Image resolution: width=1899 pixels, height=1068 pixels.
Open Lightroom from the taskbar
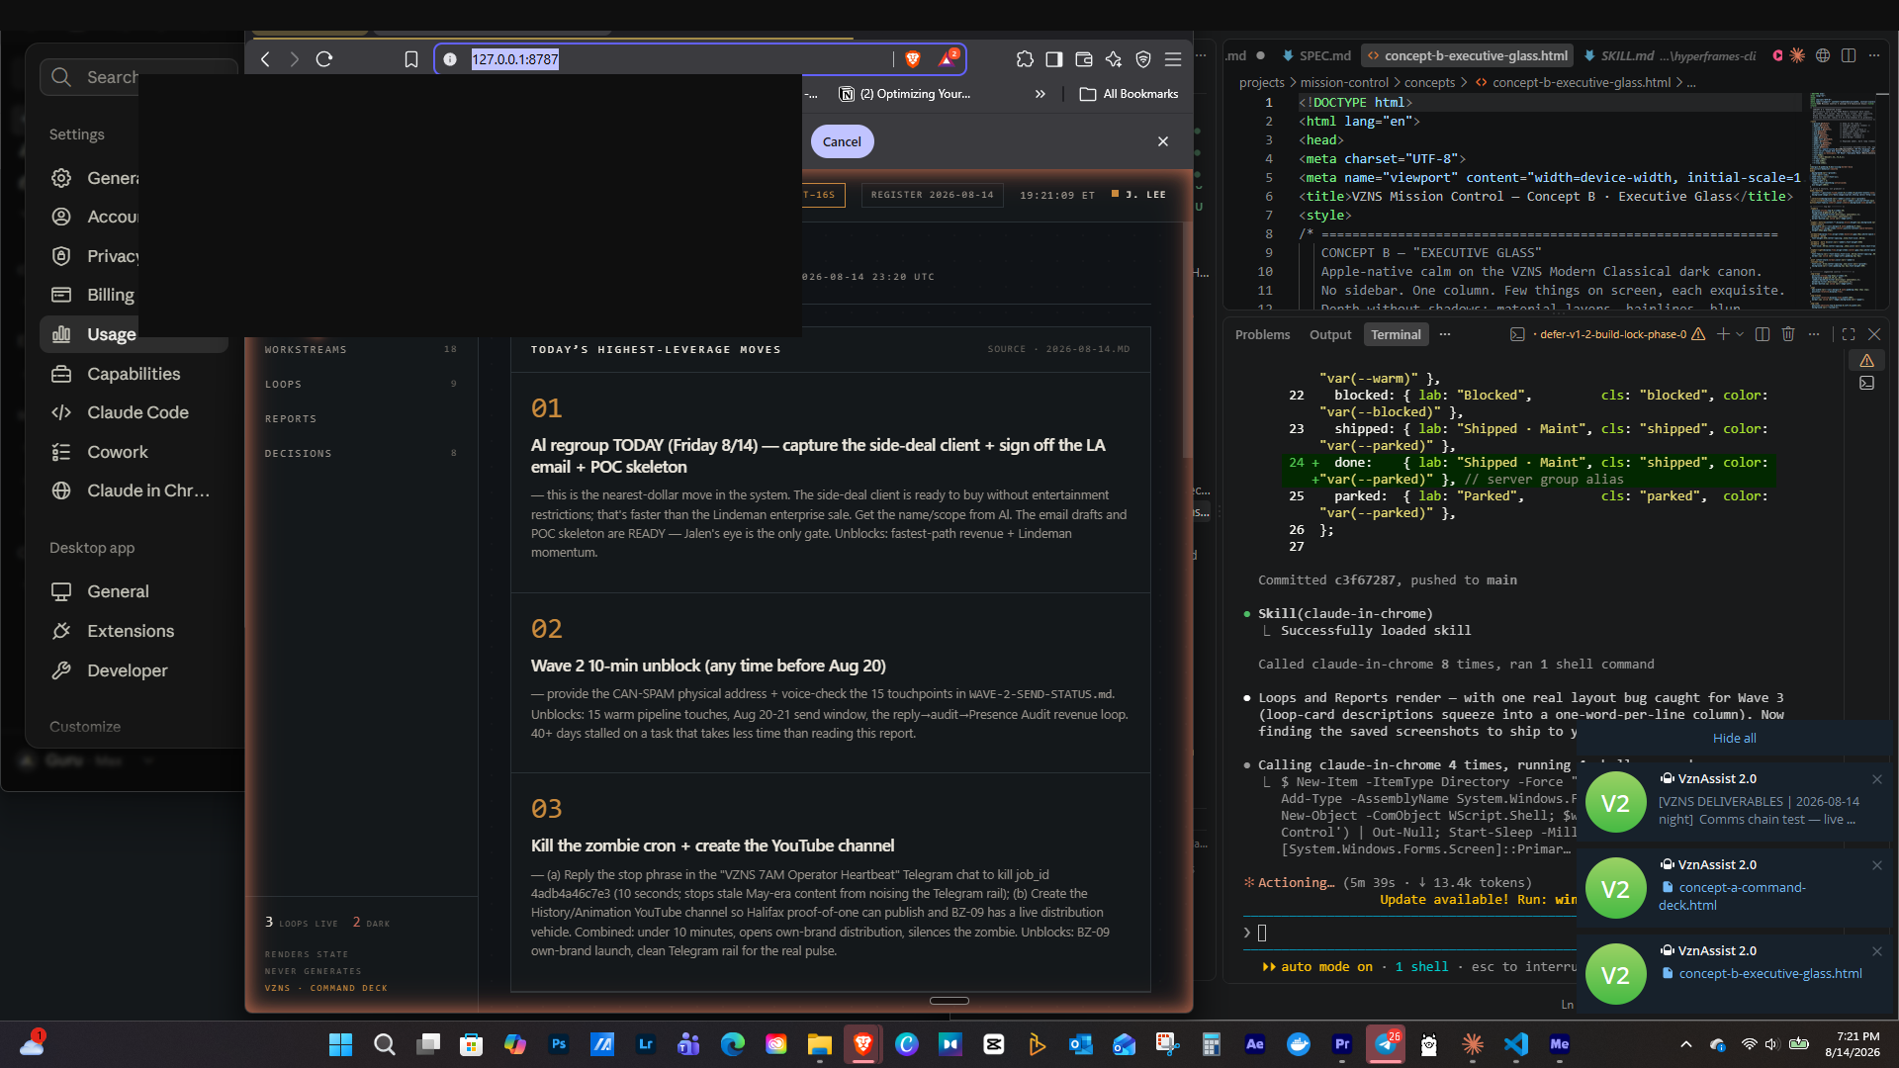click(646, 1044)
